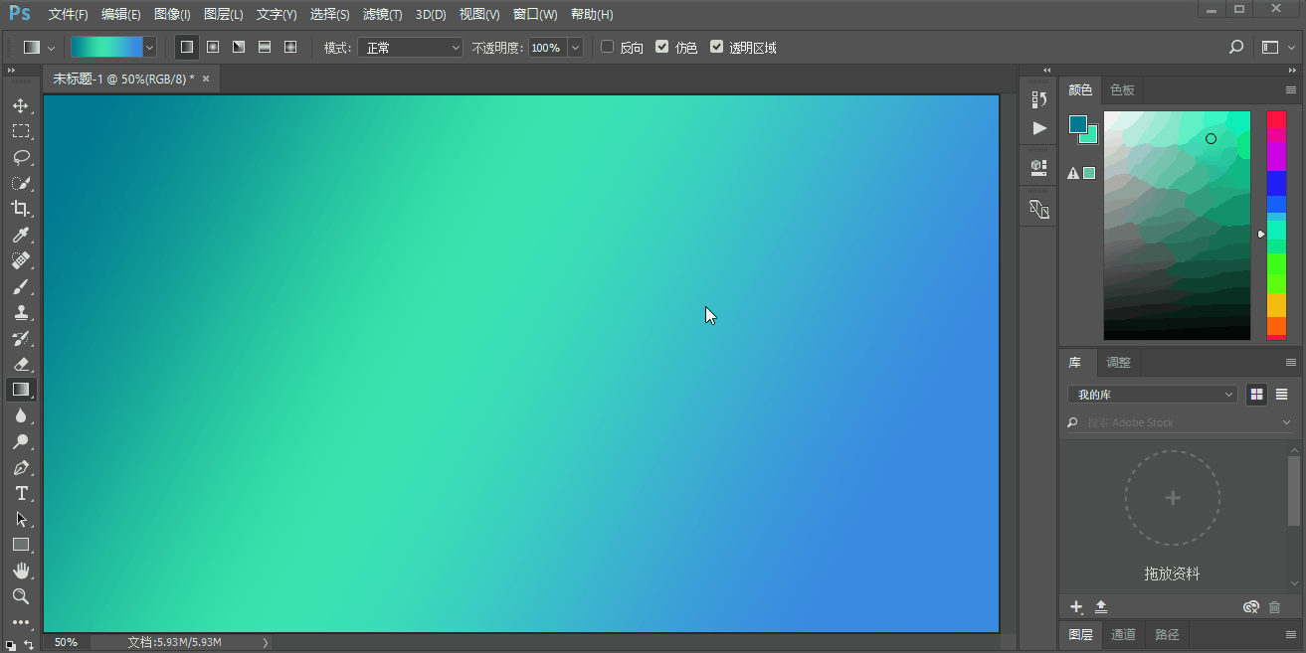Switch to the 通道 tab
Viewport: 1306px width, 653px height.
coord(1123,634)
